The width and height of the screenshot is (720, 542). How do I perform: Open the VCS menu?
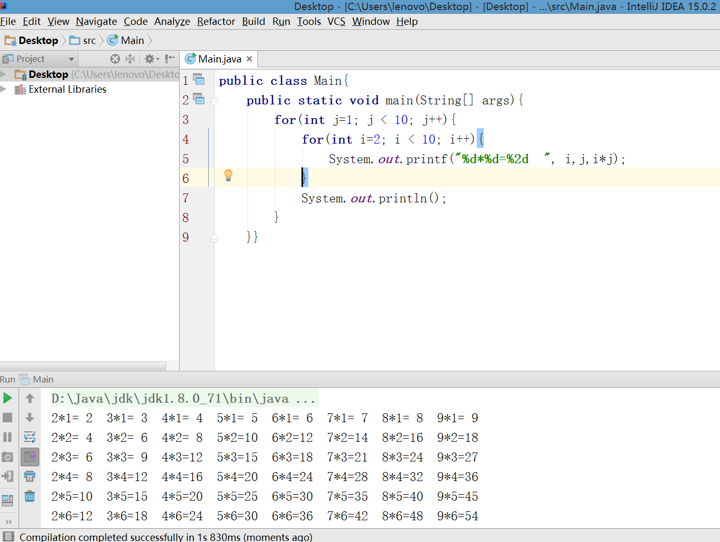pos(336,21)
